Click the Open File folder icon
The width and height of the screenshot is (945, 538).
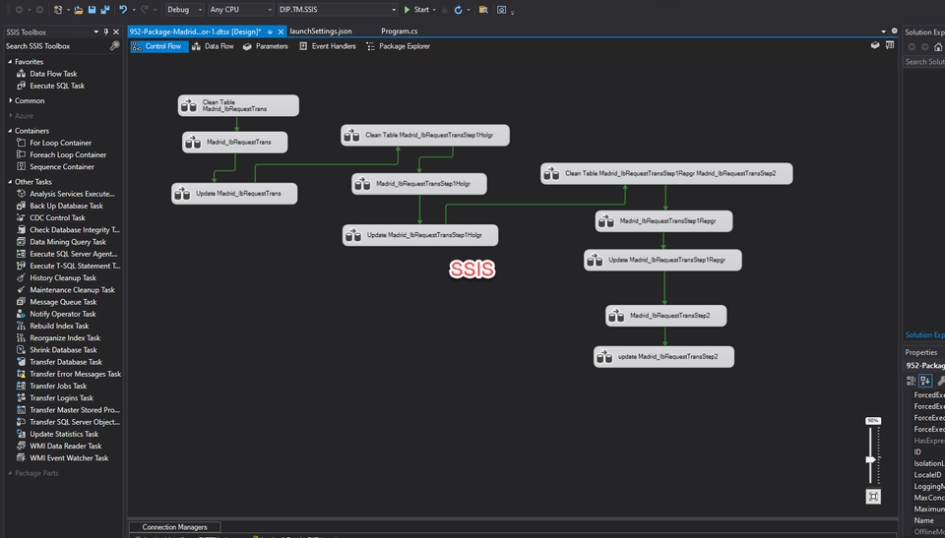[x=79, y=10]
